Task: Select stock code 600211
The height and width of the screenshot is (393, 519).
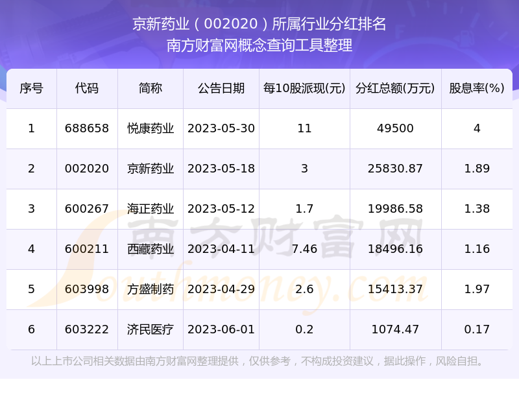Action: click(87, 249)
